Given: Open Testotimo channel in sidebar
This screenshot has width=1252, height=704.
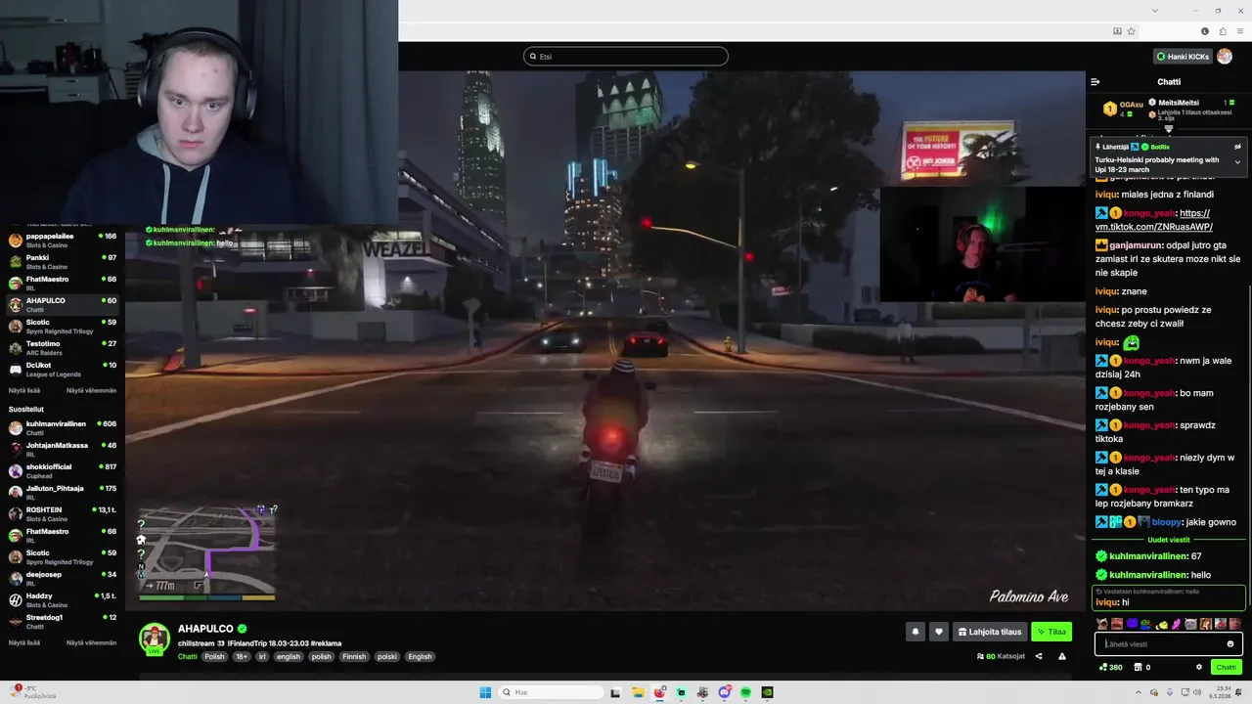Looking at the screenshot, I should coord(63,347).
